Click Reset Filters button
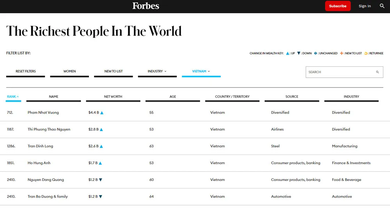 [26, 71]
